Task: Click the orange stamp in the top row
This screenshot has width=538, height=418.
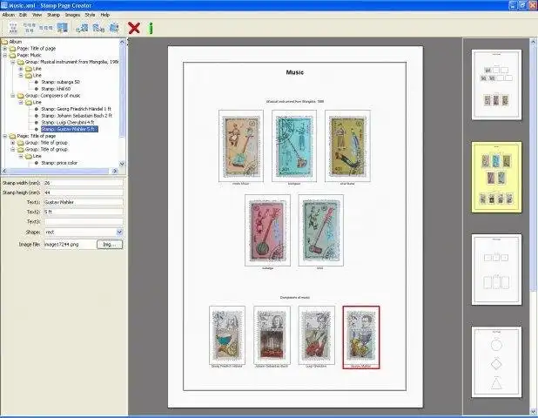Action: [241, 146]
